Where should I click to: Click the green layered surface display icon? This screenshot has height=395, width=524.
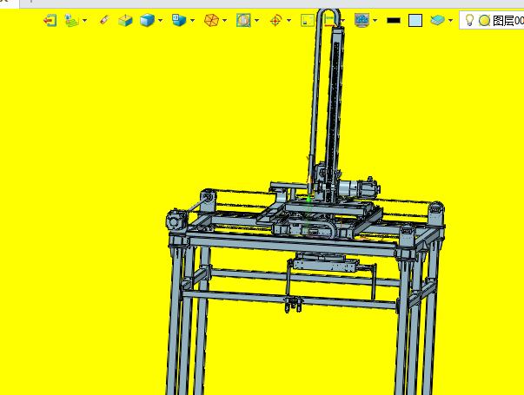click(x=71, y=21)
